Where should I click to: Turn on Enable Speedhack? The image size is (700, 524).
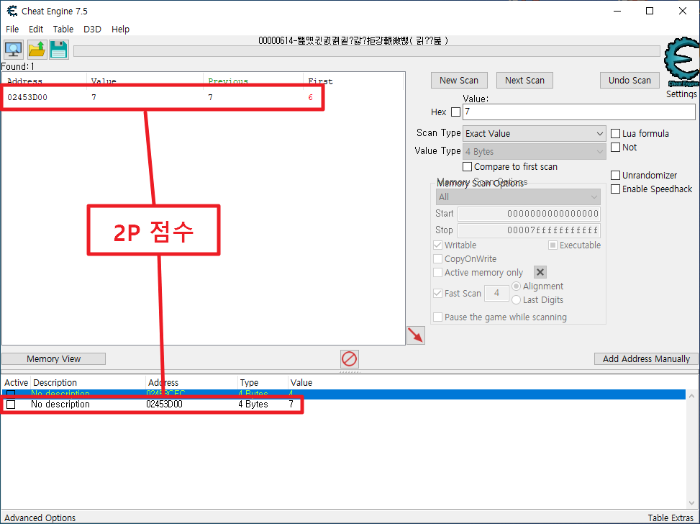pos(615,189)
